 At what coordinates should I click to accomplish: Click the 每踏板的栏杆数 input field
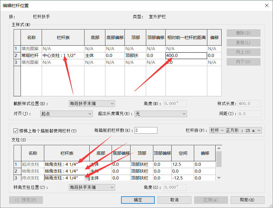pos(146,130)
